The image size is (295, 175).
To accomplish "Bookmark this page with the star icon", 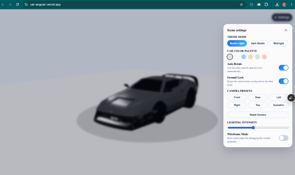I will coord(241,5).
